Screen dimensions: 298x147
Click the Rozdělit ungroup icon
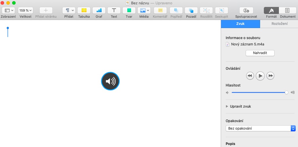tap(206, 10)
